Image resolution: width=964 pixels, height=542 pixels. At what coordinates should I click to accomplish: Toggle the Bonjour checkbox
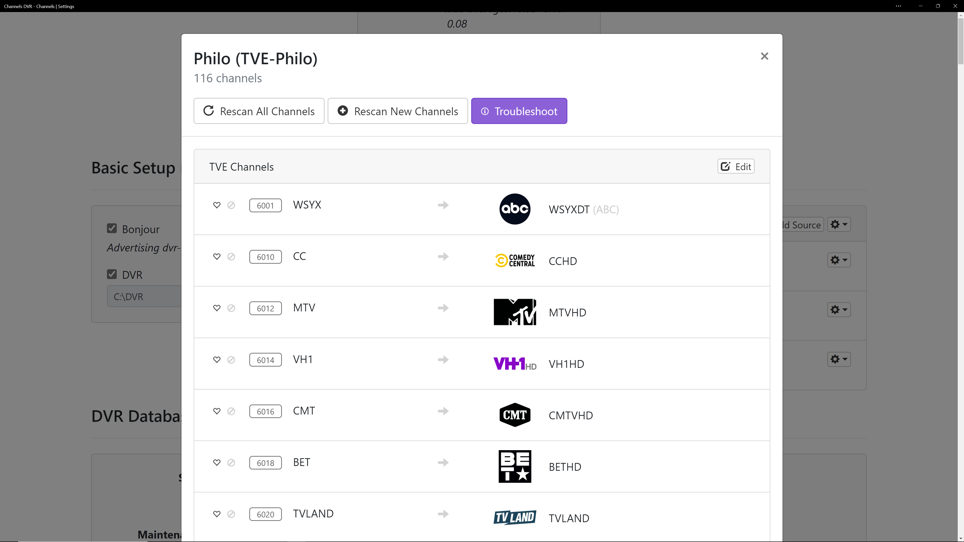pyautogui.click(x=112, y=229)
